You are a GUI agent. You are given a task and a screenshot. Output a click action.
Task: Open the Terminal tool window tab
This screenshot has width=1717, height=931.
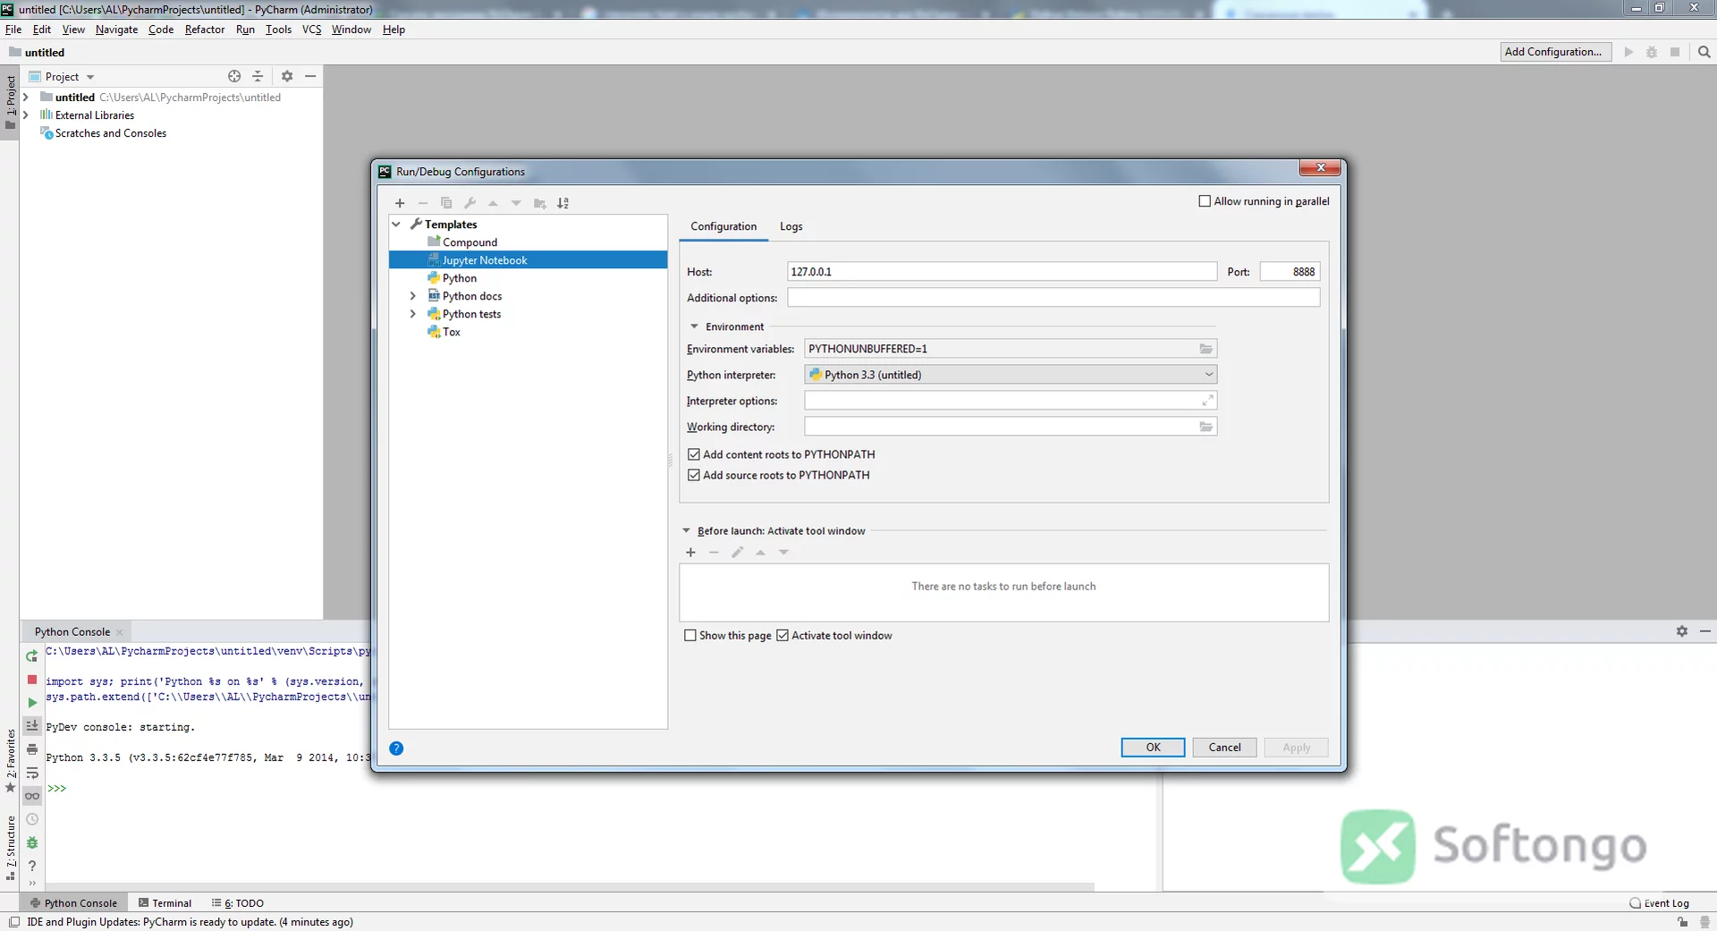click(x=165, y=903)
